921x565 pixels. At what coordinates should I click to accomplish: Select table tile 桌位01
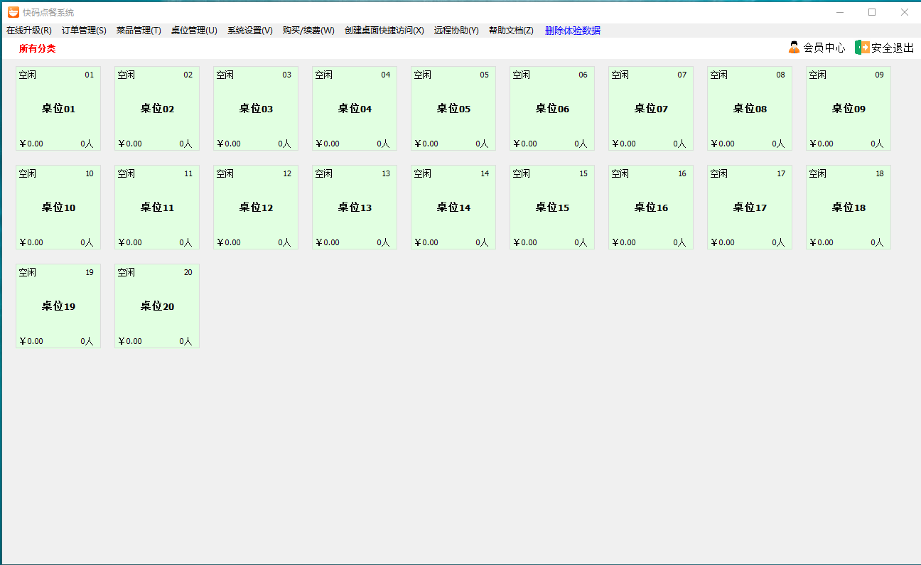click(58, 109)
